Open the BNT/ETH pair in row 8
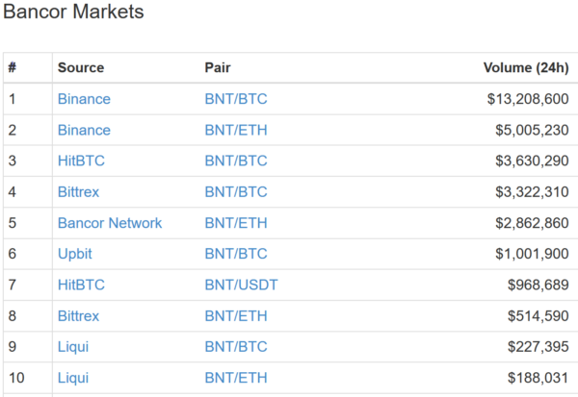The width and height of the screenshot is (578, 397). coord(236,316)
